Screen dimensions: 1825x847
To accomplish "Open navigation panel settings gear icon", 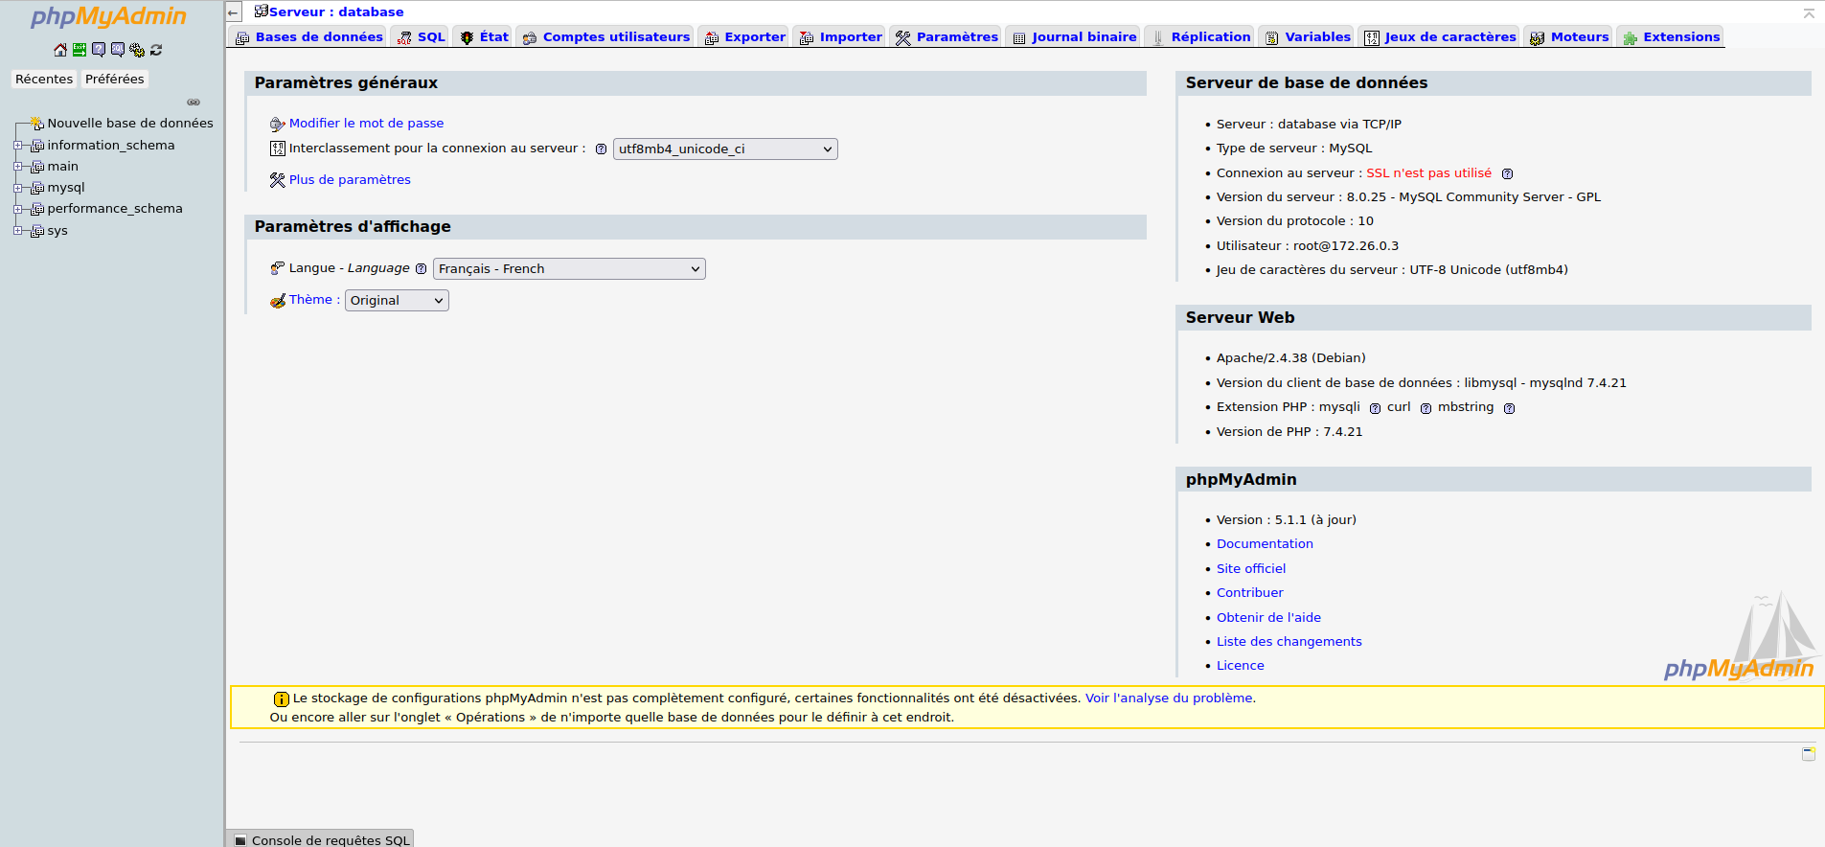I will 137,50.
